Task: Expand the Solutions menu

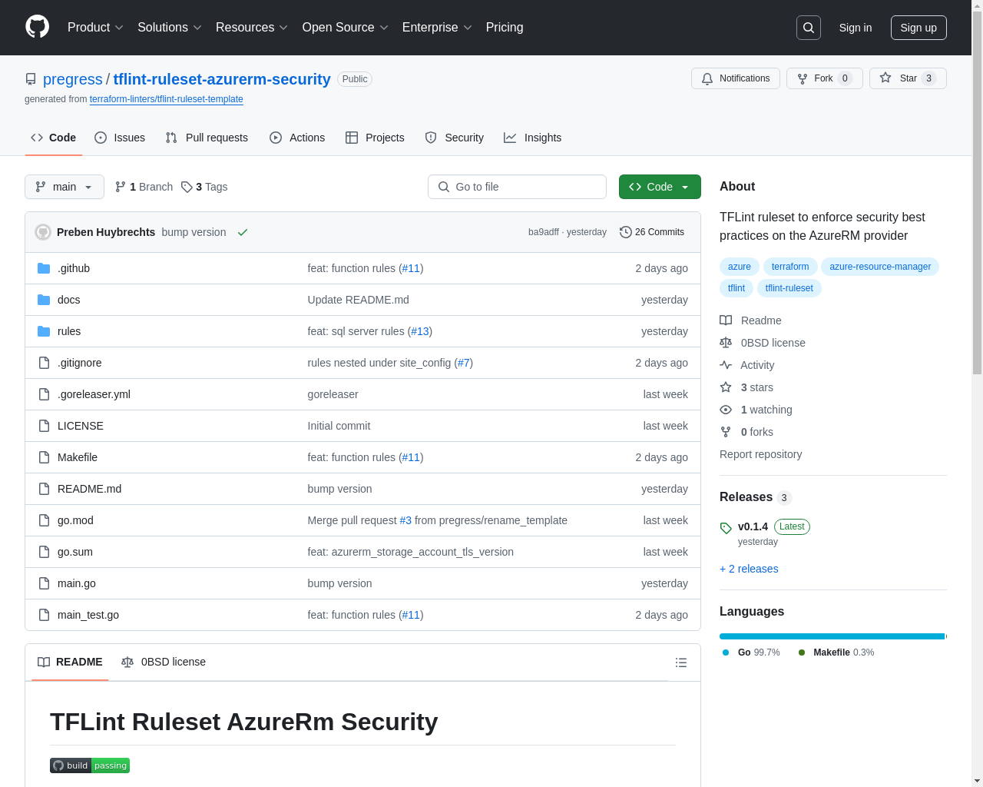Action: pos(170,28)
